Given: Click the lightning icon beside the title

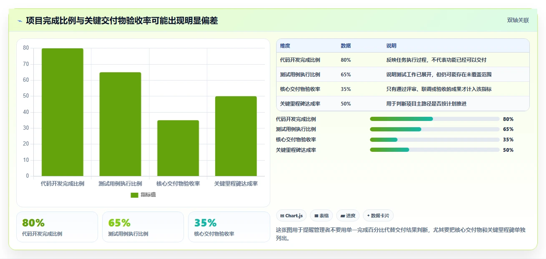Looking at the screenshot, I should coord(20,21).
